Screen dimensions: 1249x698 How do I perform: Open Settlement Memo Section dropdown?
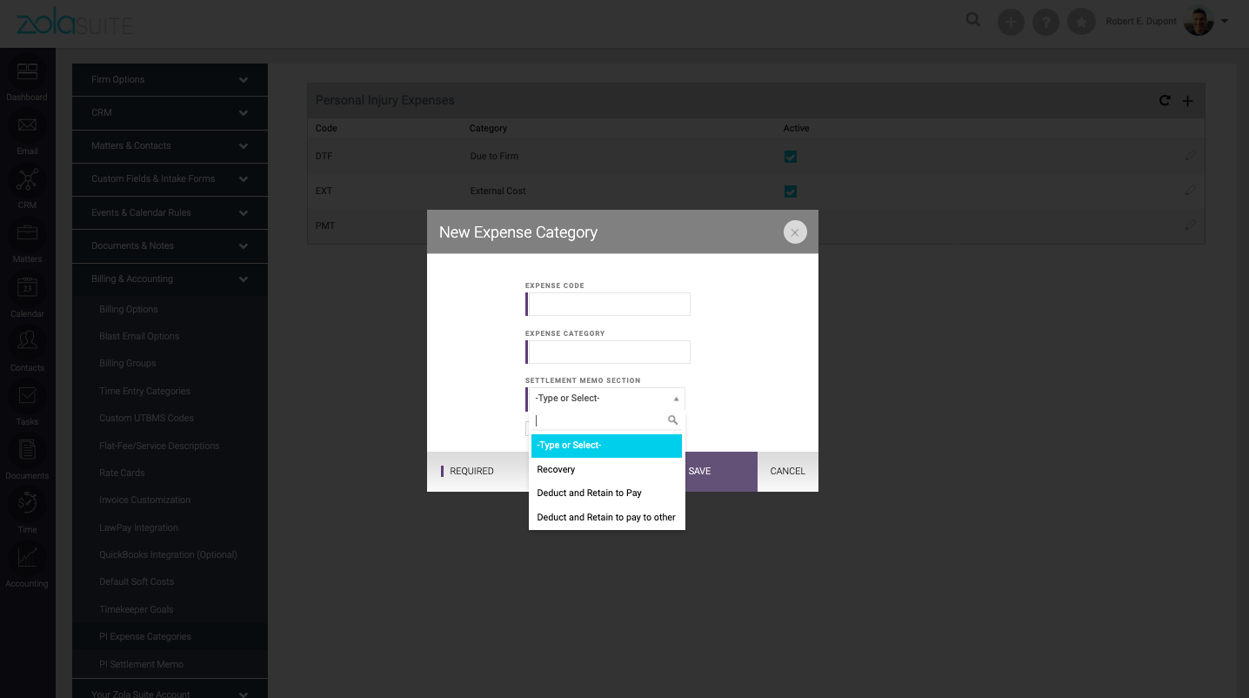[605, 399]
